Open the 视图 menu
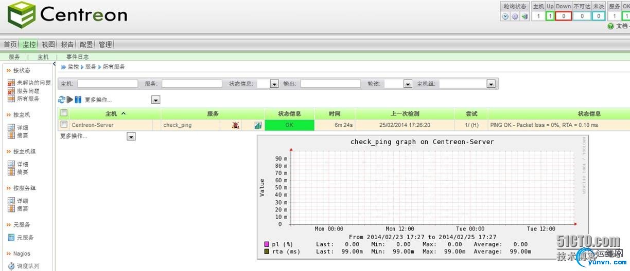Screen dimensions: 630x271 pos(48,45)
